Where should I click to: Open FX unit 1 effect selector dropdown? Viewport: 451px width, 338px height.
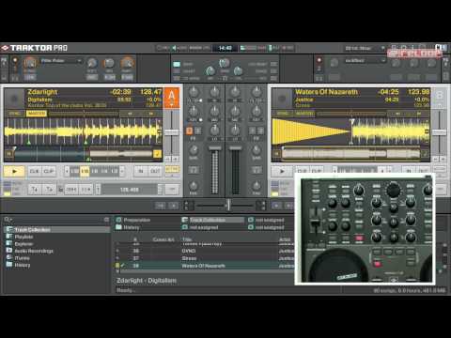[x=61, y=61]
